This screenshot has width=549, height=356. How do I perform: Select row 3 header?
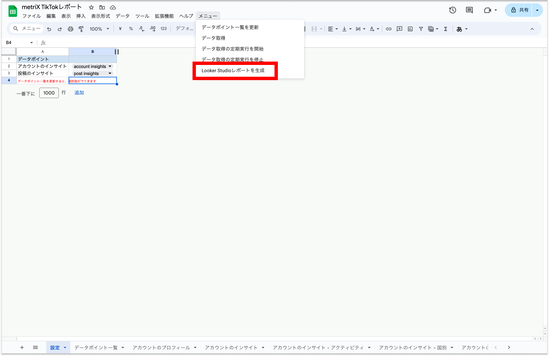click(9, 73)
